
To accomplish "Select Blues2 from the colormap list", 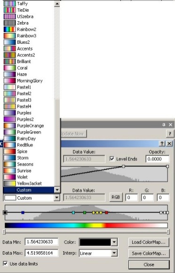I will pos(29,42).
